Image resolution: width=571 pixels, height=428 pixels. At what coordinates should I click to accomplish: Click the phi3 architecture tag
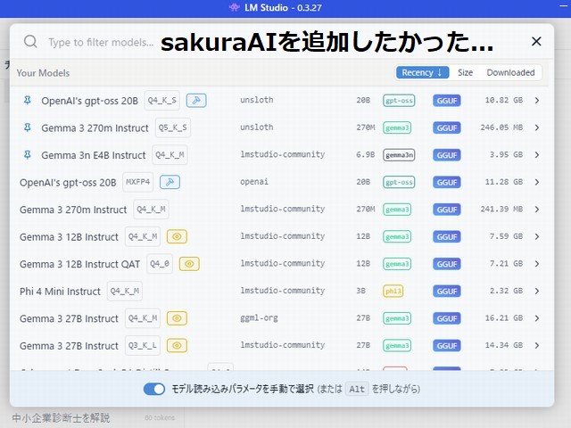[393, 292]
